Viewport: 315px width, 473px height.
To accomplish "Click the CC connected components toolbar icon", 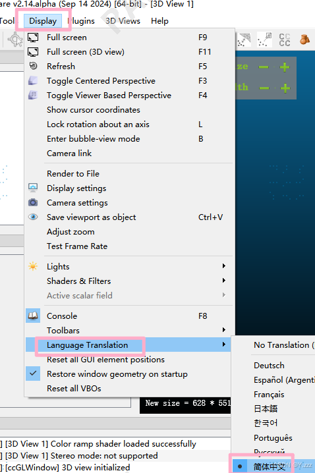I will tap(285, 40).
